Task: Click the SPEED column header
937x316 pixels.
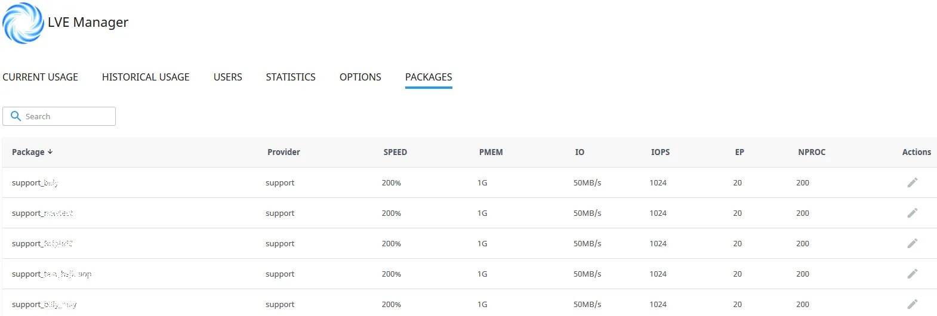Action: (395, 152)
